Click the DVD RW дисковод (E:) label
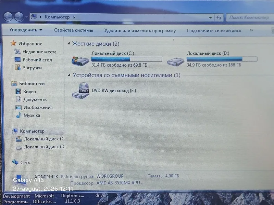This screenshot has width=274, height=205. coord(114,91)
